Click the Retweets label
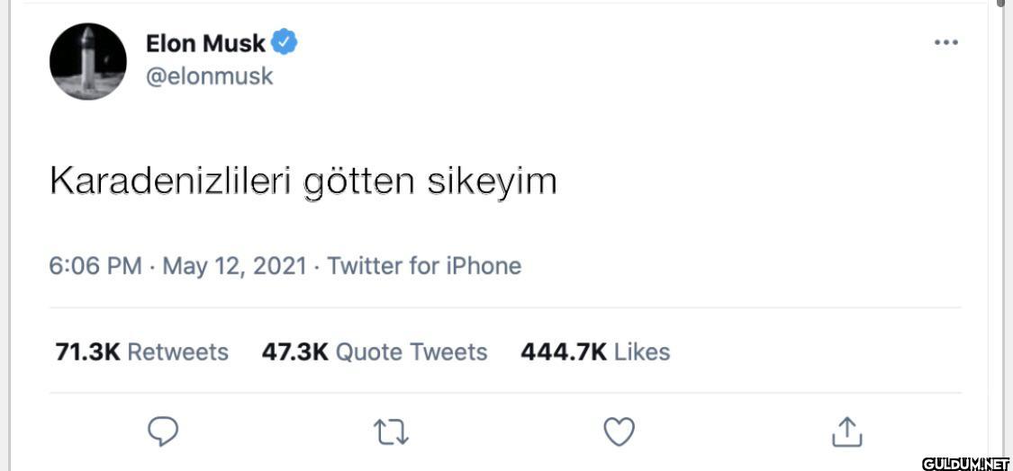 (x=177, y=351)
